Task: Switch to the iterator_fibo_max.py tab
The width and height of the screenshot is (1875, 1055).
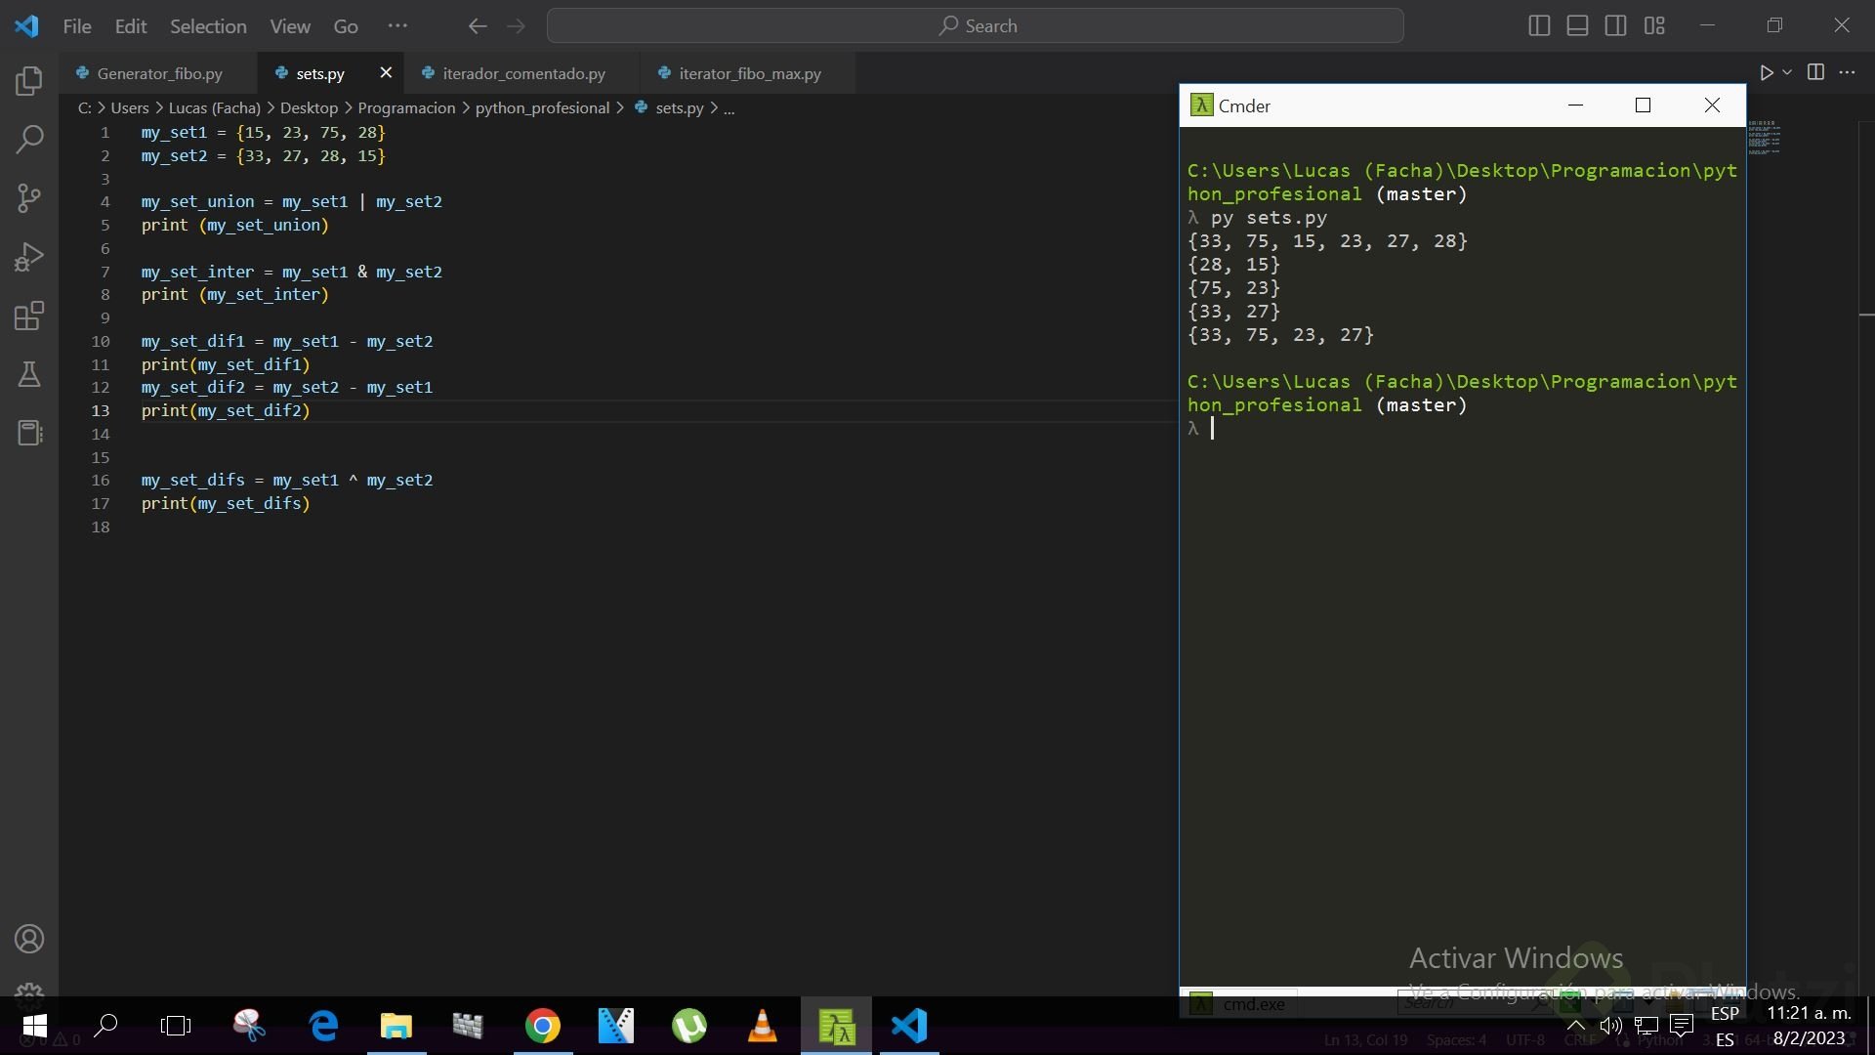Action: 749,73
